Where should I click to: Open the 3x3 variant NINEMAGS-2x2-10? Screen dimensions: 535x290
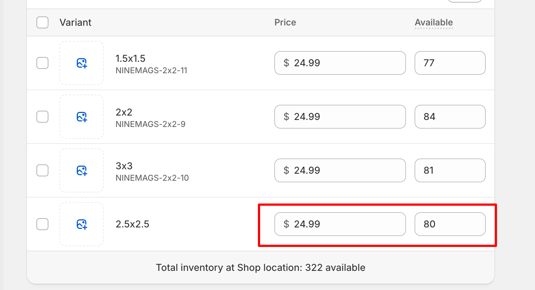click(152, 171)
